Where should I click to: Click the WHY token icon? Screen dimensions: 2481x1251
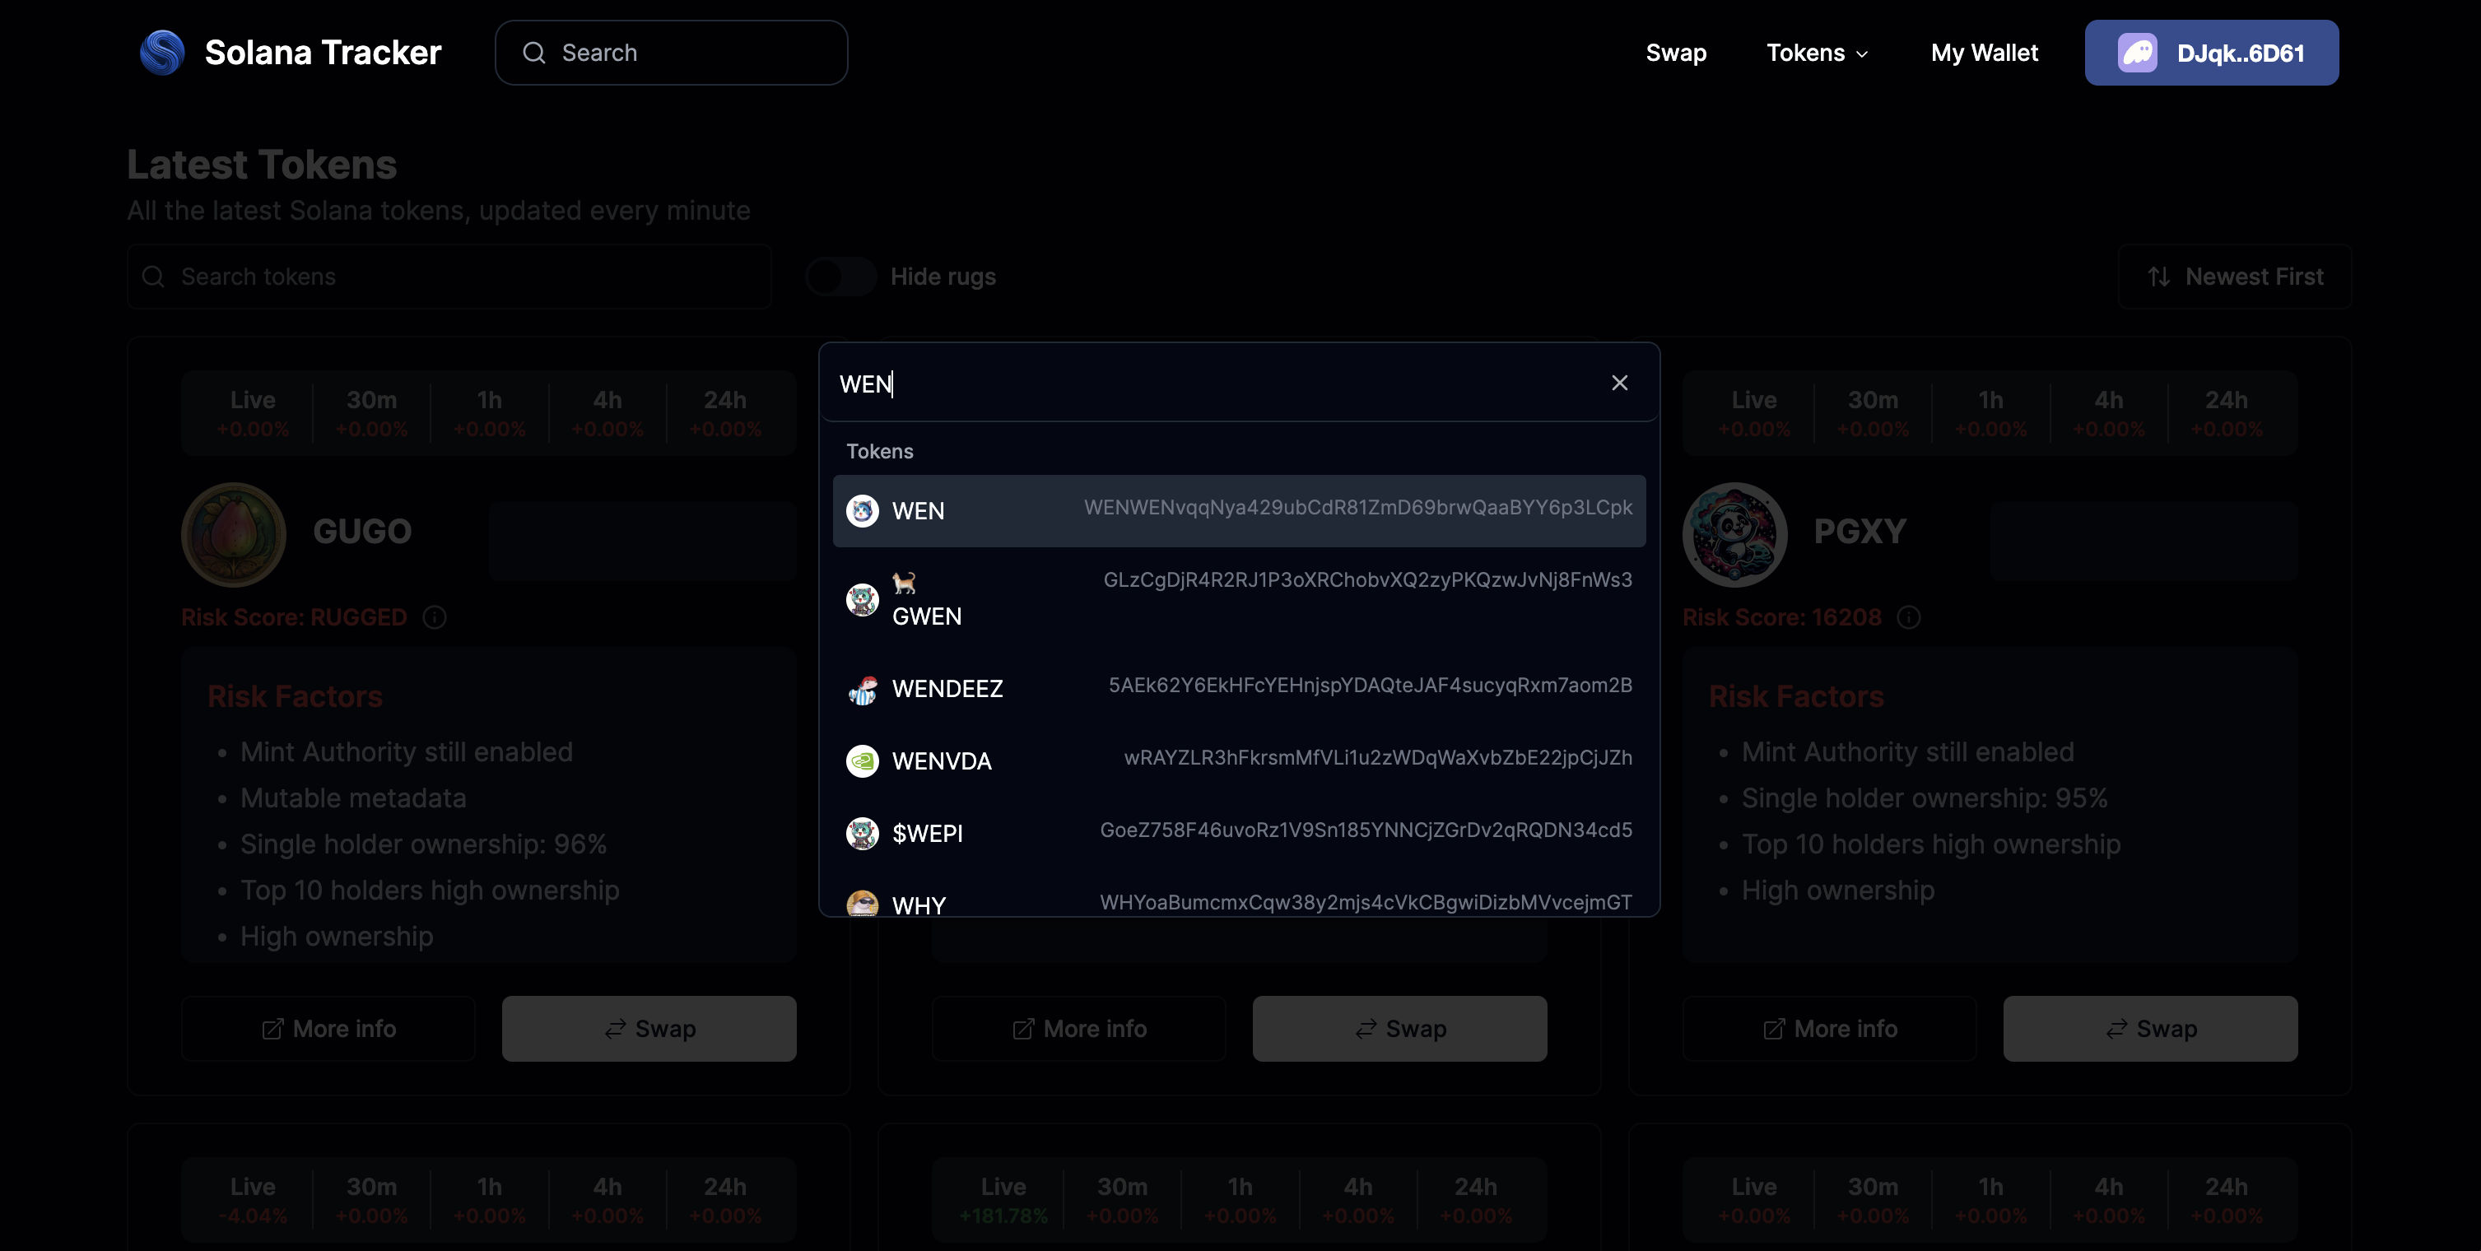click(862, 902)
